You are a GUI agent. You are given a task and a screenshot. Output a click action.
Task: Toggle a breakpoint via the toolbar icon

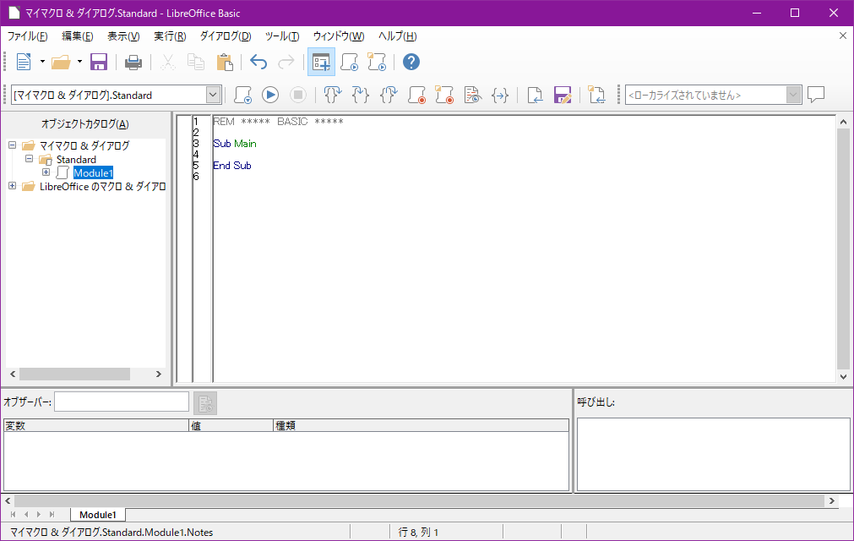tap(416, 96)
